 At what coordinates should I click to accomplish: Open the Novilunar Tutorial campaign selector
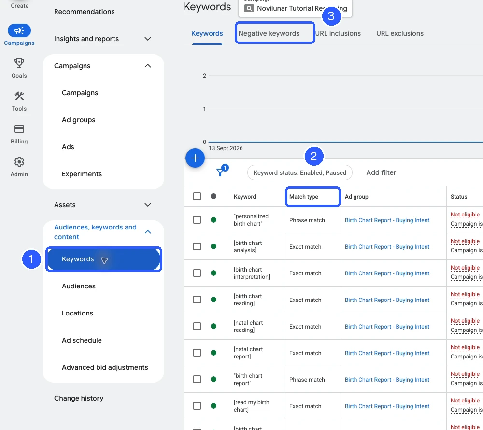tap(296, 8)
